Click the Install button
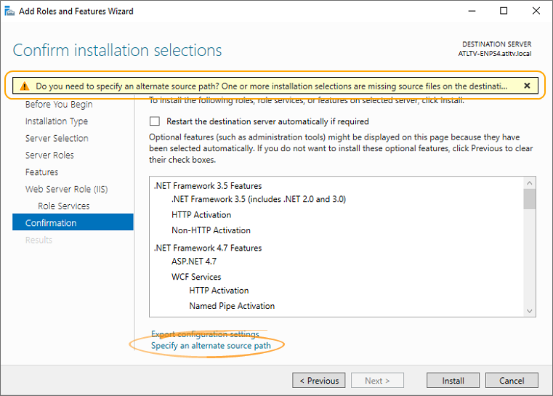Screen dimensions: 553x396 453,381
